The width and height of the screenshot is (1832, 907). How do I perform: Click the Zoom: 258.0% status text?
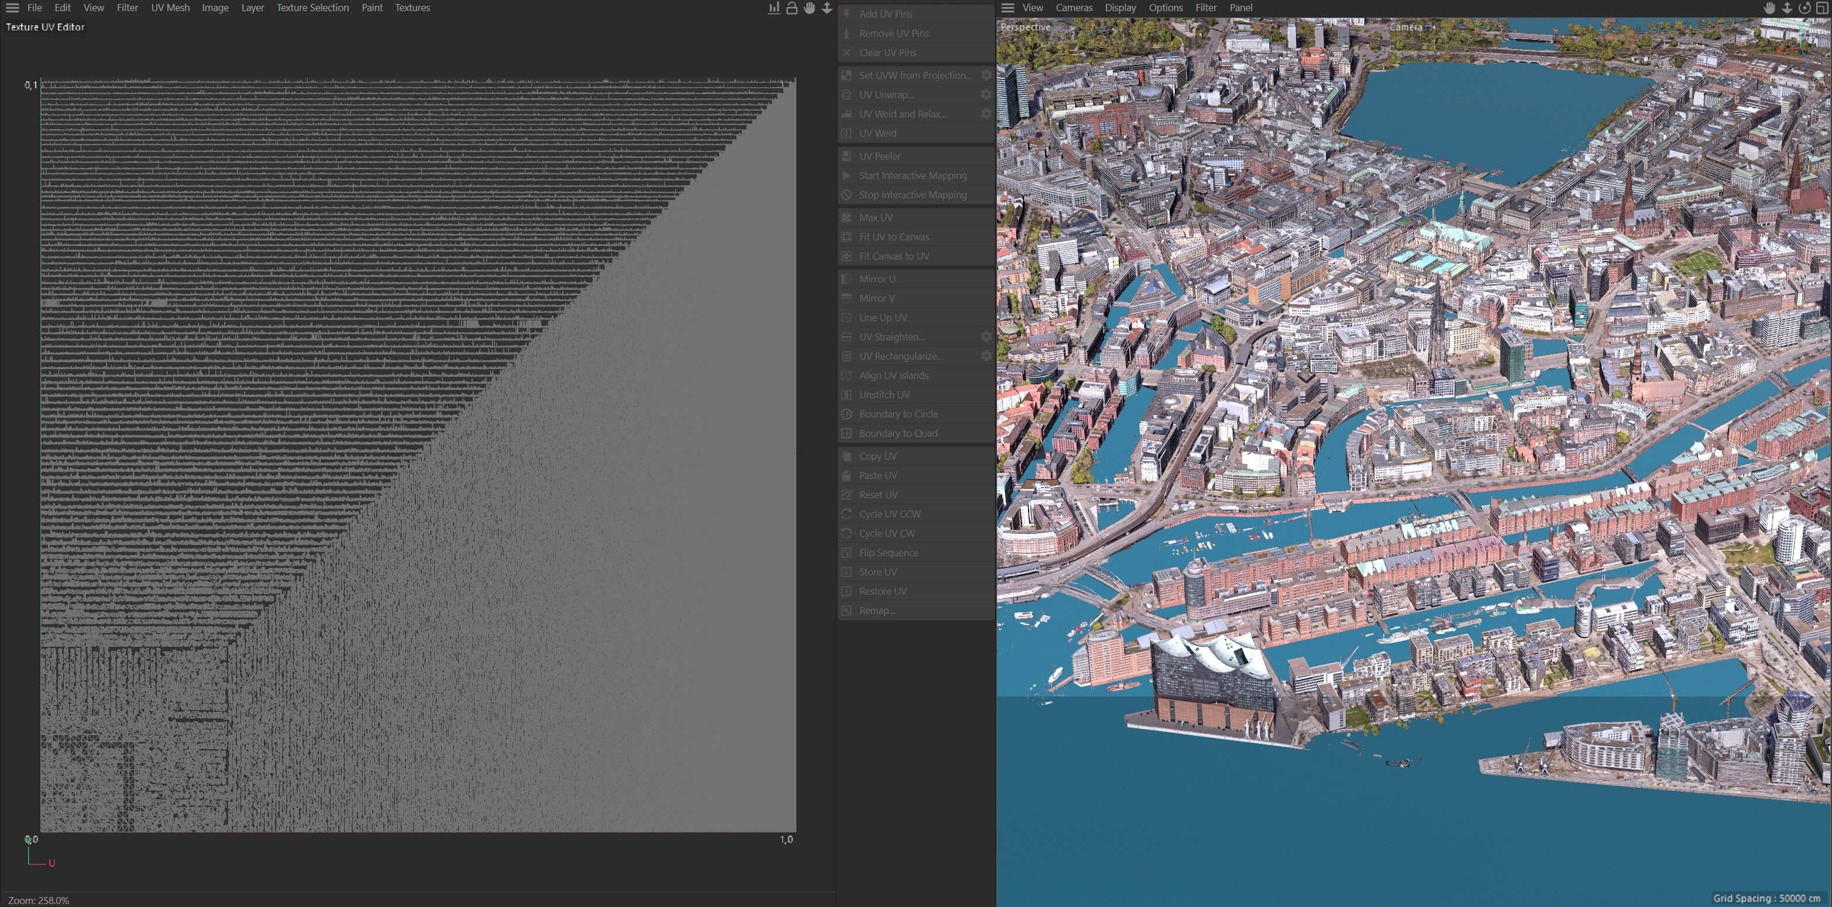click(x=39, y=901)
